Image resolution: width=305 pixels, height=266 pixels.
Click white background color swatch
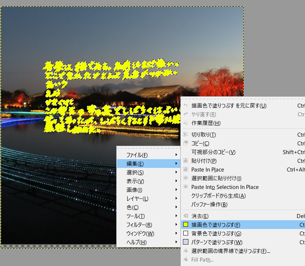point(186,233)
